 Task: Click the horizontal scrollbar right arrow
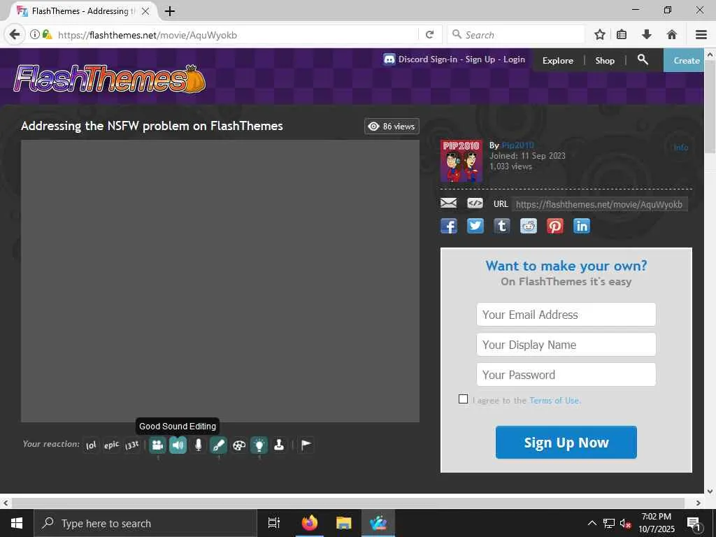point(699,503)
